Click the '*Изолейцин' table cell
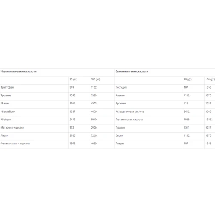215x215 pixels. click(x=8, y=111)
